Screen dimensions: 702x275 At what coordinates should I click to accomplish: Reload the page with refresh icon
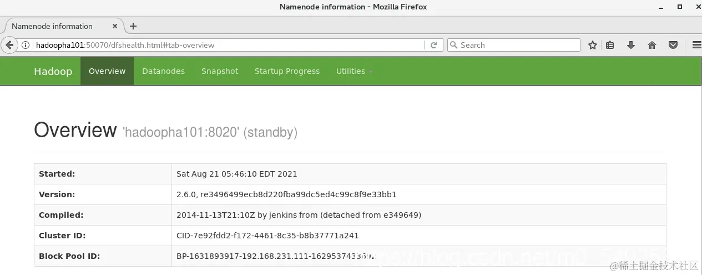[433, 45]
